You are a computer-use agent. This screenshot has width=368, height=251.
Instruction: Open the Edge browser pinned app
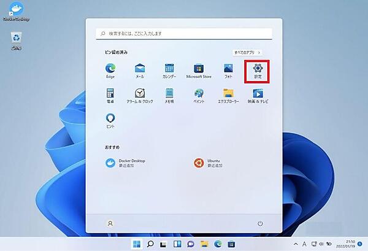[110, 71]
